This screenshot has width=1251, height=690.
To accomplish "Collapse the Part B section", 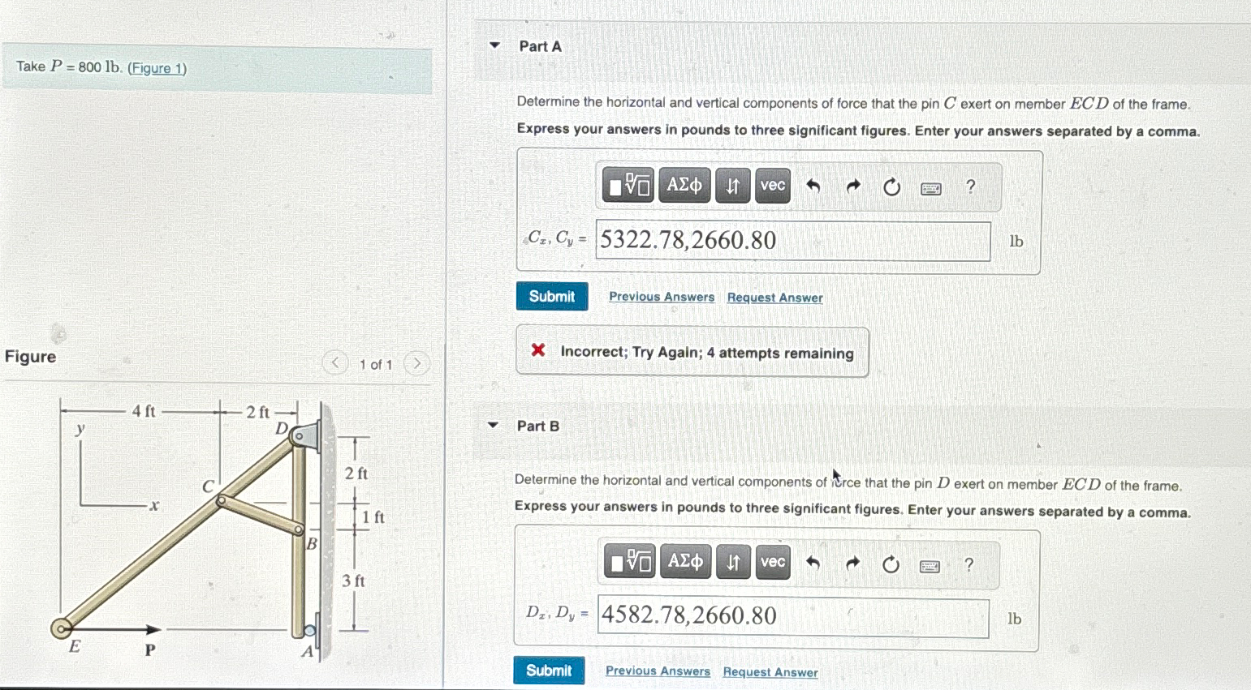I will (493, 425).
